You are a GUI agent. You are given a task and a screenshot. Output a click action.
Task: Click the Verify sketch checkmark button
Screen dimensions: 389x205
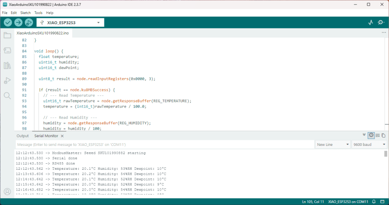click(x=8, y=23)
